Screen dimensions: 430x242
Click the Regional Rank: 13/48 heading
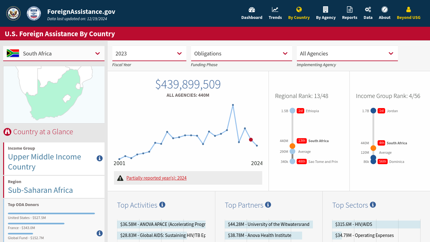coord(302,96)
